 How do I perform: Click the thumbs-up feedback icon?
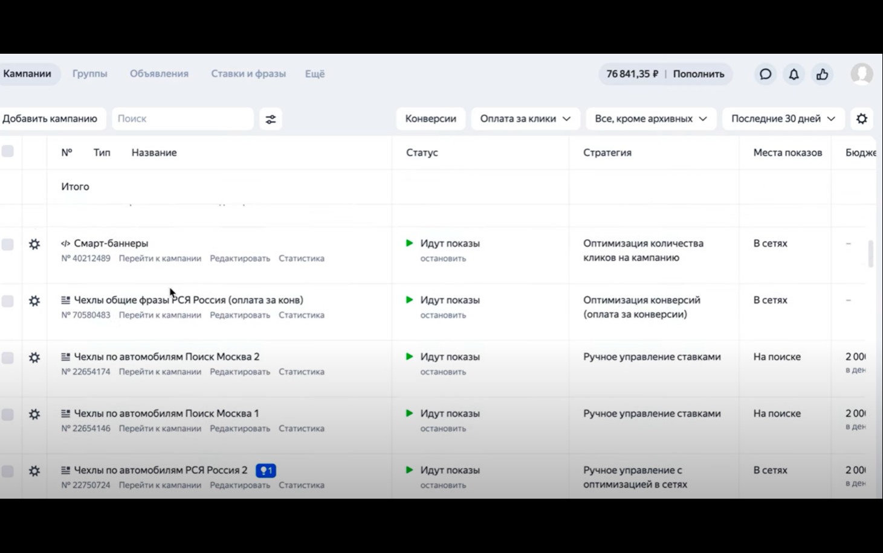[822, 74]
